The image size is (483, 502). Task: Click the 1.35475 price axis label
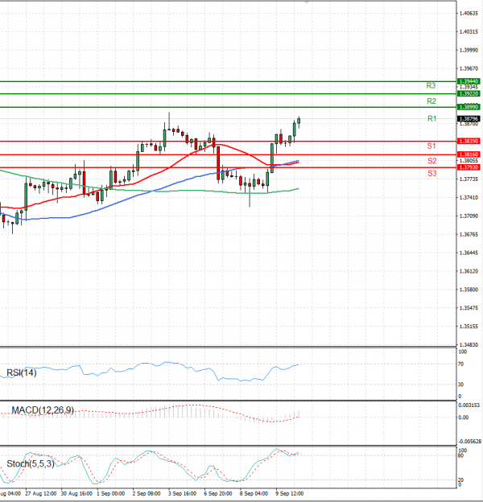[x=469, y=308]
